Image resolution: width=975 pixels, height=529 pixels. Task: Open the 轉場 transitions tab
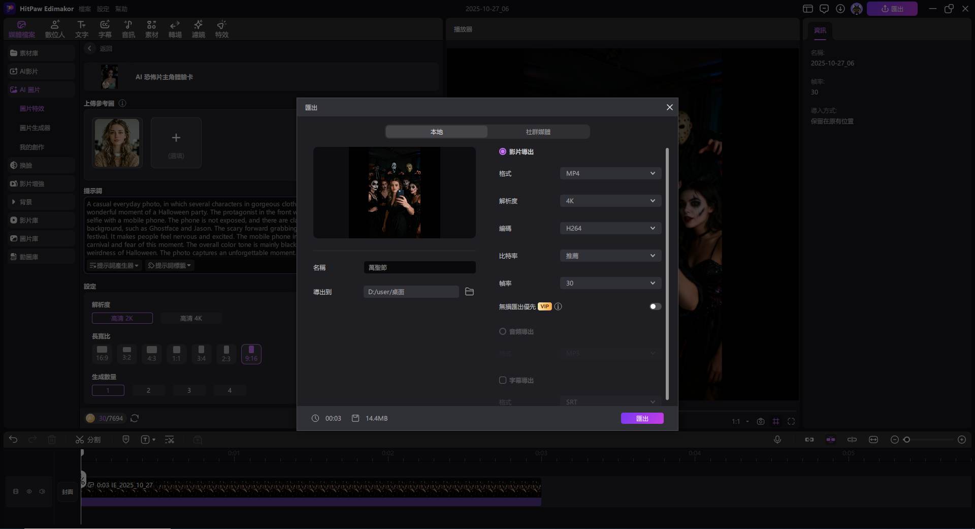tap(175, 29)
